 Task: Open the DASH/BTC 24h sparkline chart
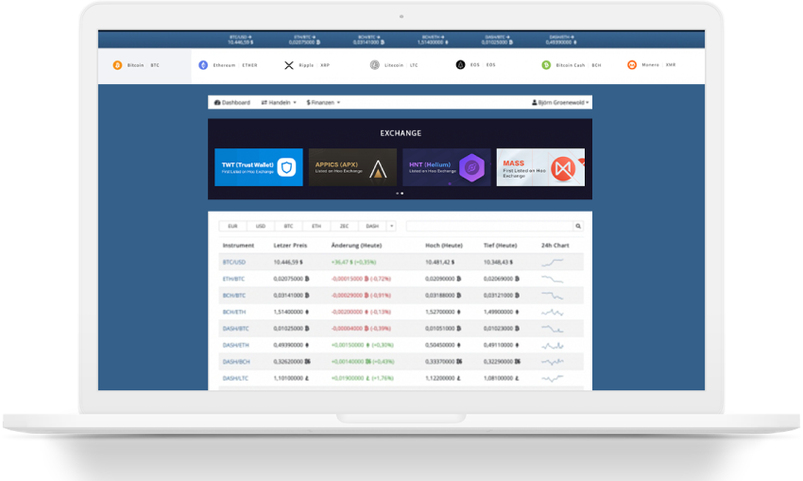[x=553, y=328]
